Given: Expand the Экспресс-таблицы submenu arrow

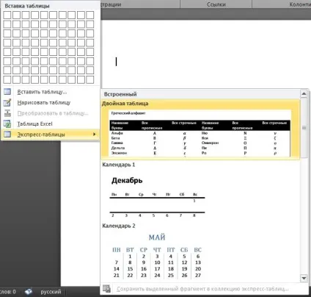Looking at the screenshot, I should 95,135.
